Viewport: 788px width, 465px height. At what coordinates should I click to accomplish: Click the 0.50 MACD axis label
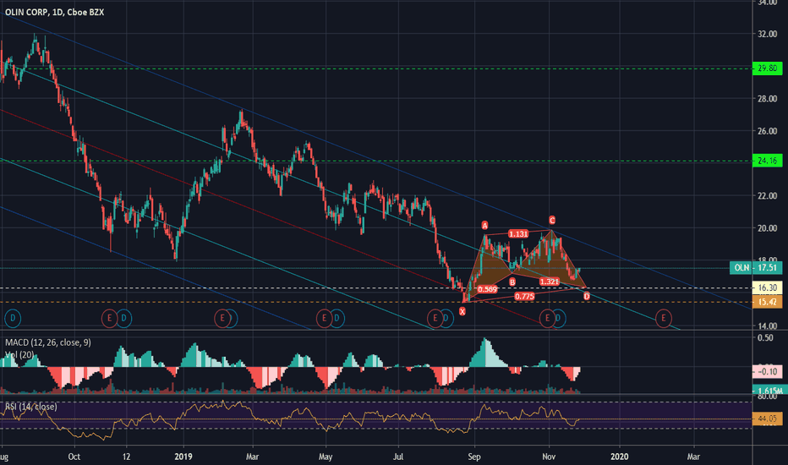(765, 338)
